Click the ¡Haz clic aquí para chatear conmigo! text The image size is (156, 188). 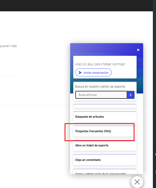(100, 64)
